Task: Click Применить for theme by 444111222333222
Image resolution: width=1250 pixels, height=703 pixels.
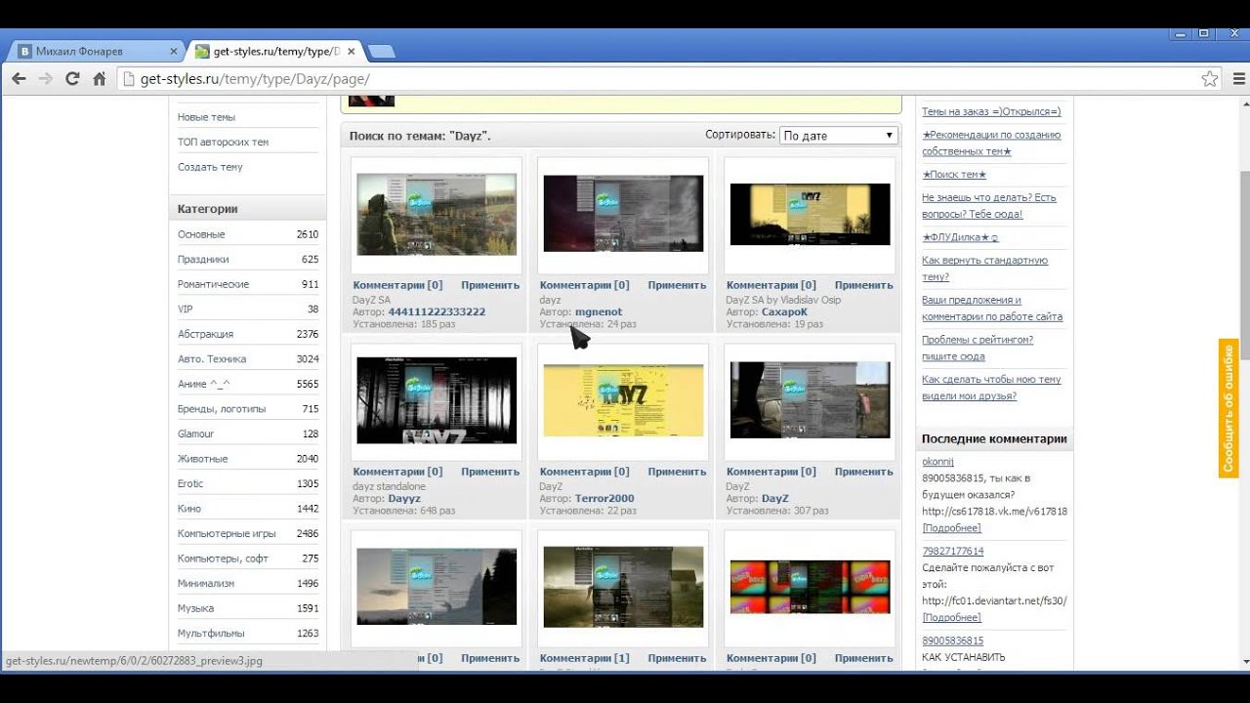Action: (490, 285)
